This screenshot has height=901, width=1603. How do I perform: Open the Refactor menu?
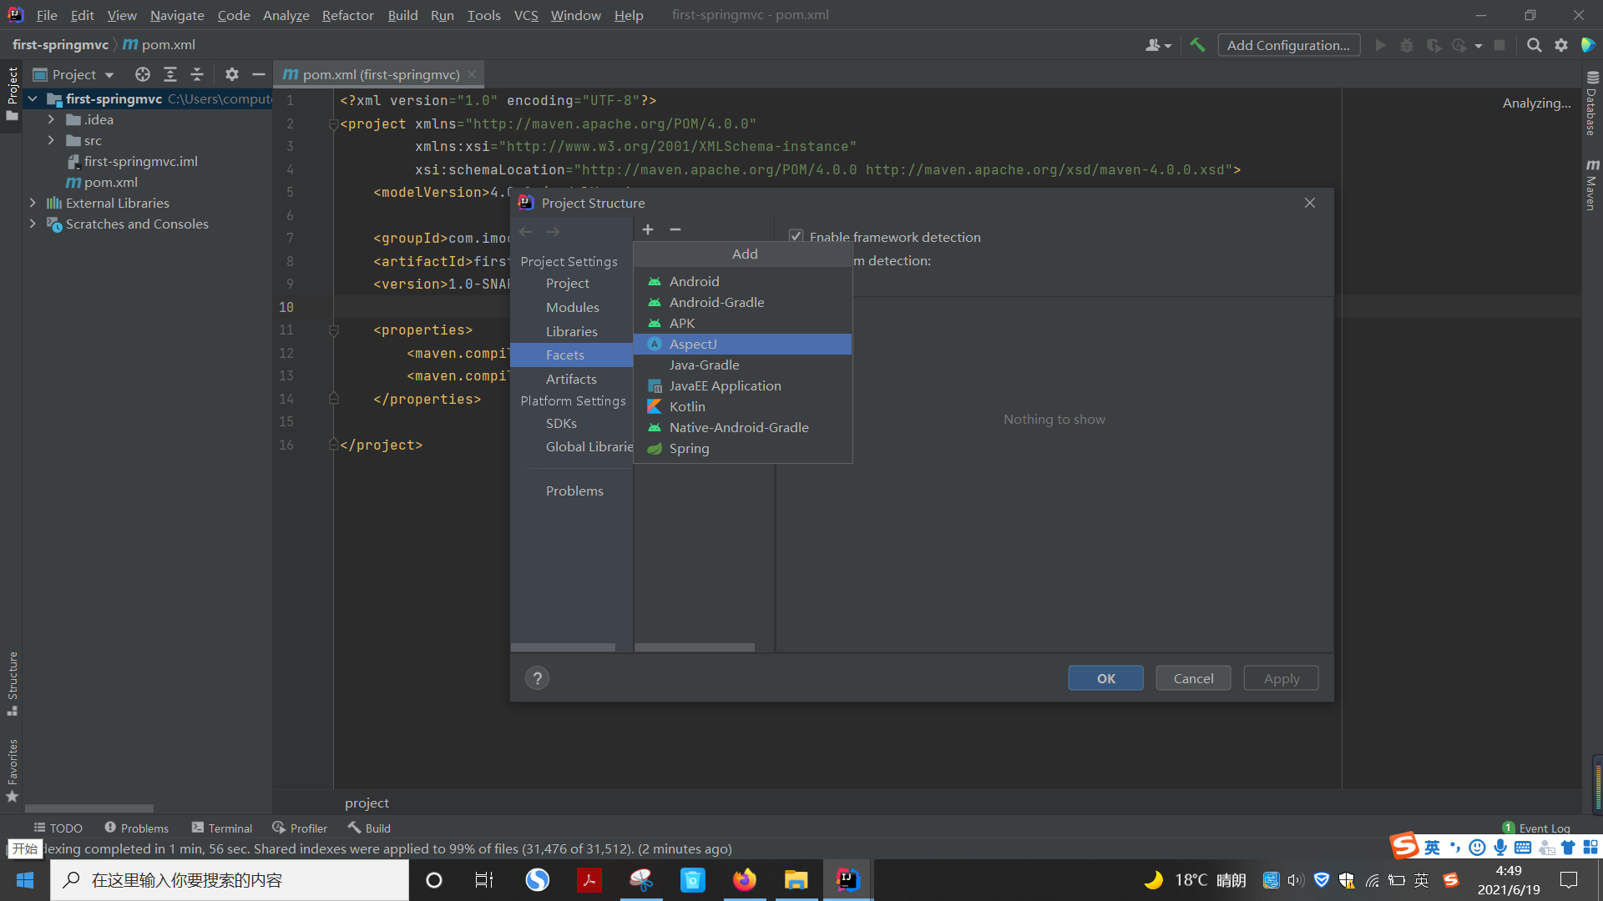click(x=348, y=15)
